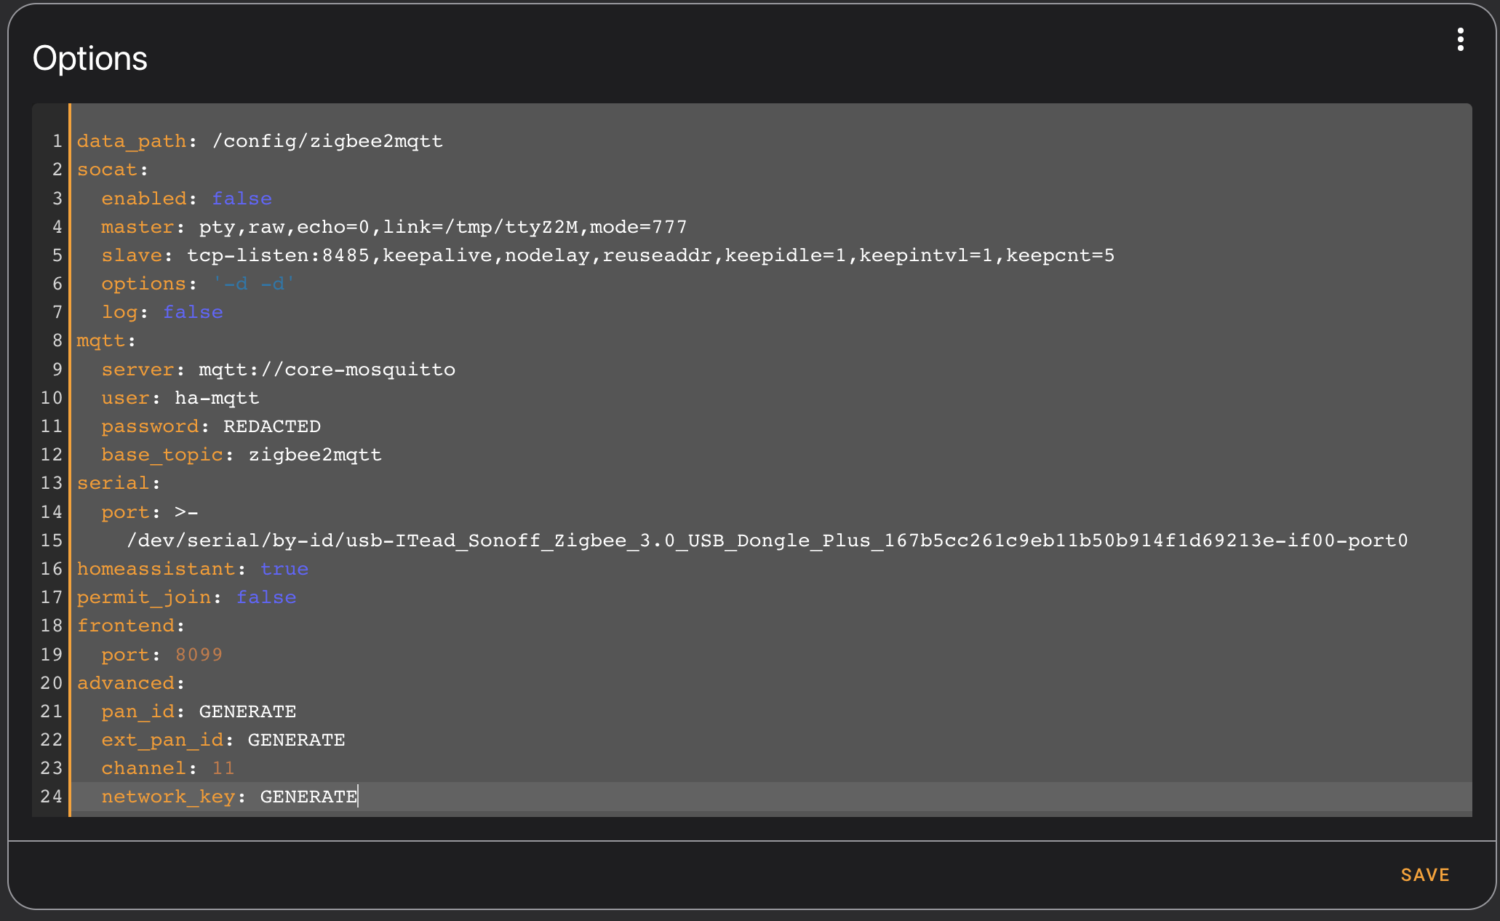Click the serial device path line
Image resolution: width=1500 pixels, height=921 pixels.
pyautogui.click(x=767, y=541)
